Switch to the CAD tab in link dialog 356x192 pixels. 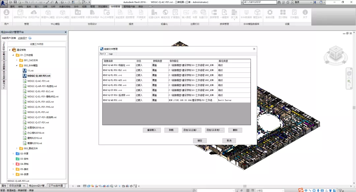click(111, 54)
